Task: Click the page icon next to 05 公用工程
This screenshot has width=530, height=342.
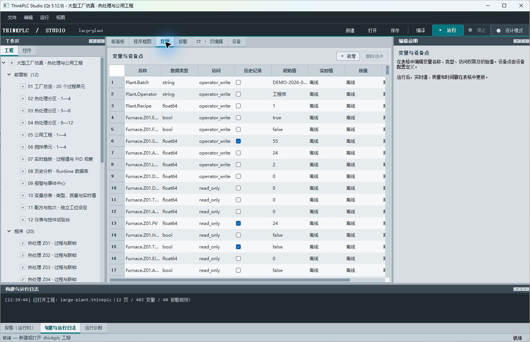Action: pyautogui.click(x=23, y=135)
